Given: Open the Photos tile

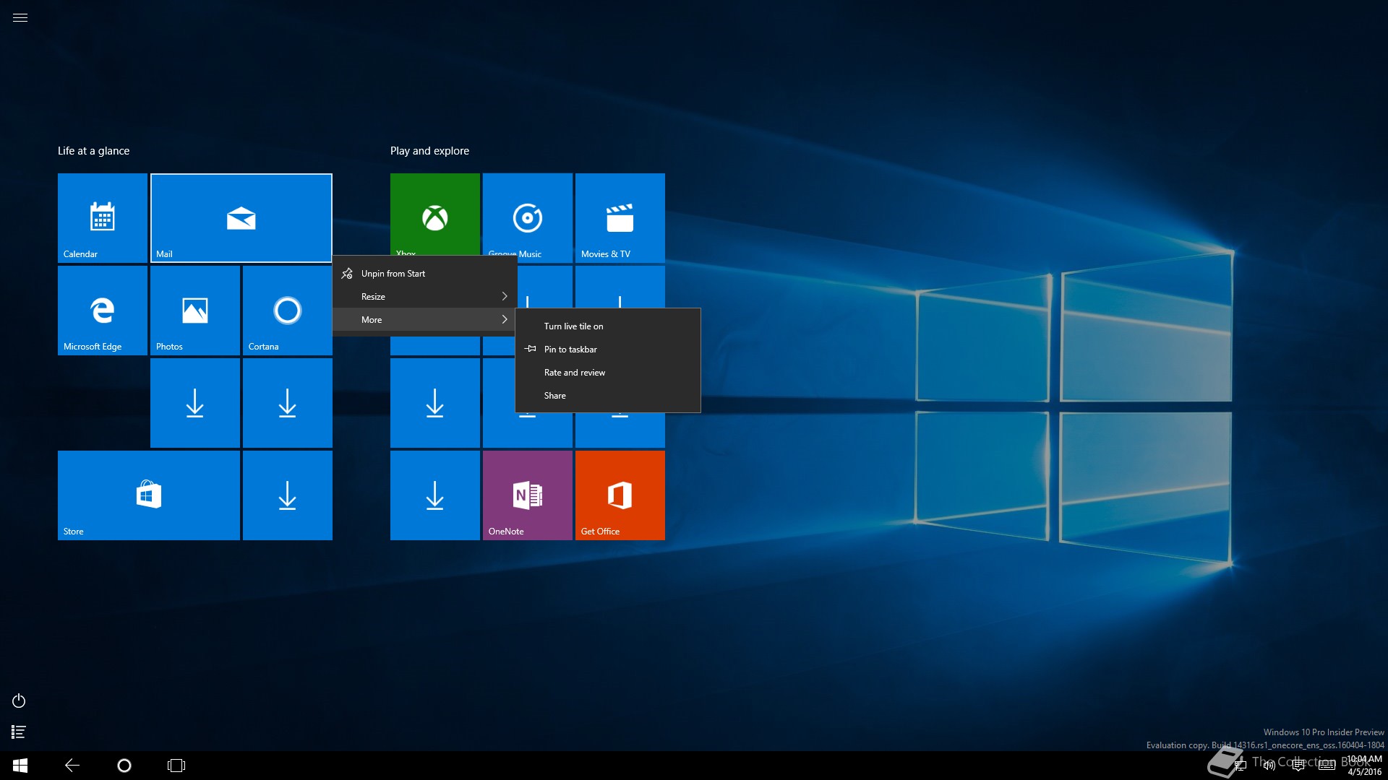Looking at the screenshot, I should coord(195,311).
